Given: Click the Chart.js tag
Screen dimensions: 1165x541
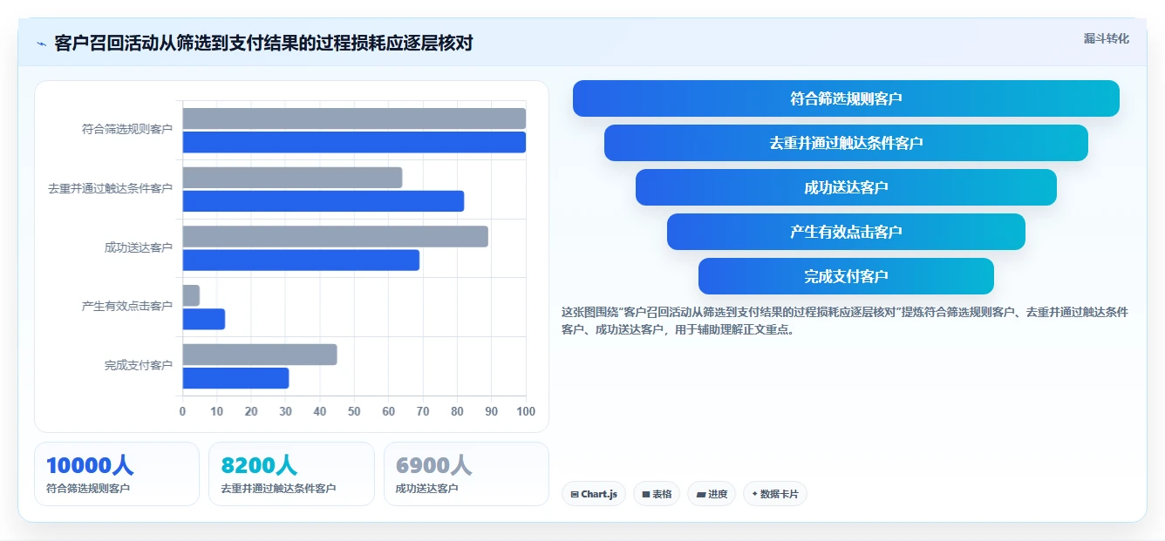Looking at the screenshot, I should point(594,494).
